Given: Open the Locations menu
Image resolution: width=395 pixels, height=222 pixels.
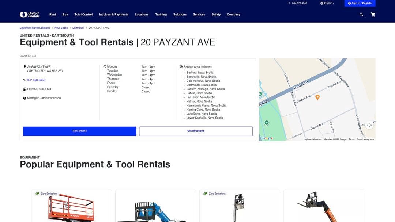Looking at the screenshot, I should [x=142, y=14].
